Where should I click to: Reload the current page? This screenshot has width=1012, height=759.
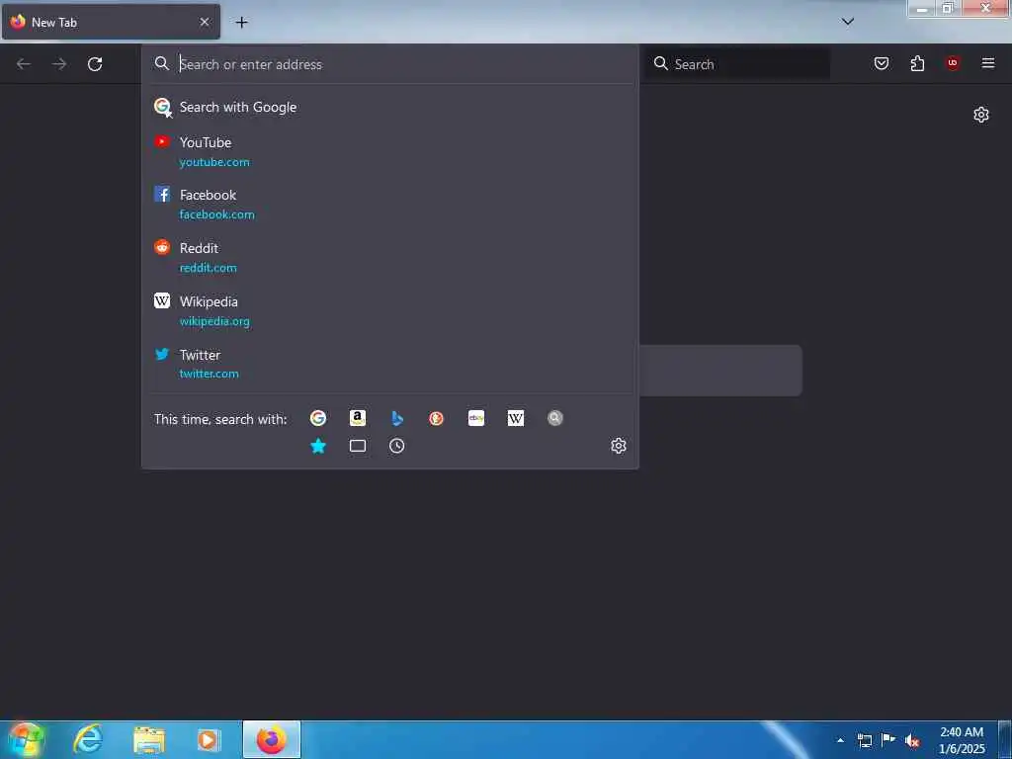pos(95,64)
